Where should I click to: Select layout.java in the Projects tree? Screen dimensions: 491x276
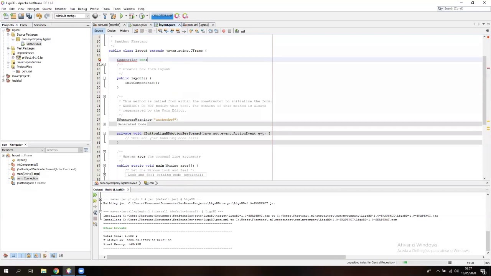click(x=33, y=44)
